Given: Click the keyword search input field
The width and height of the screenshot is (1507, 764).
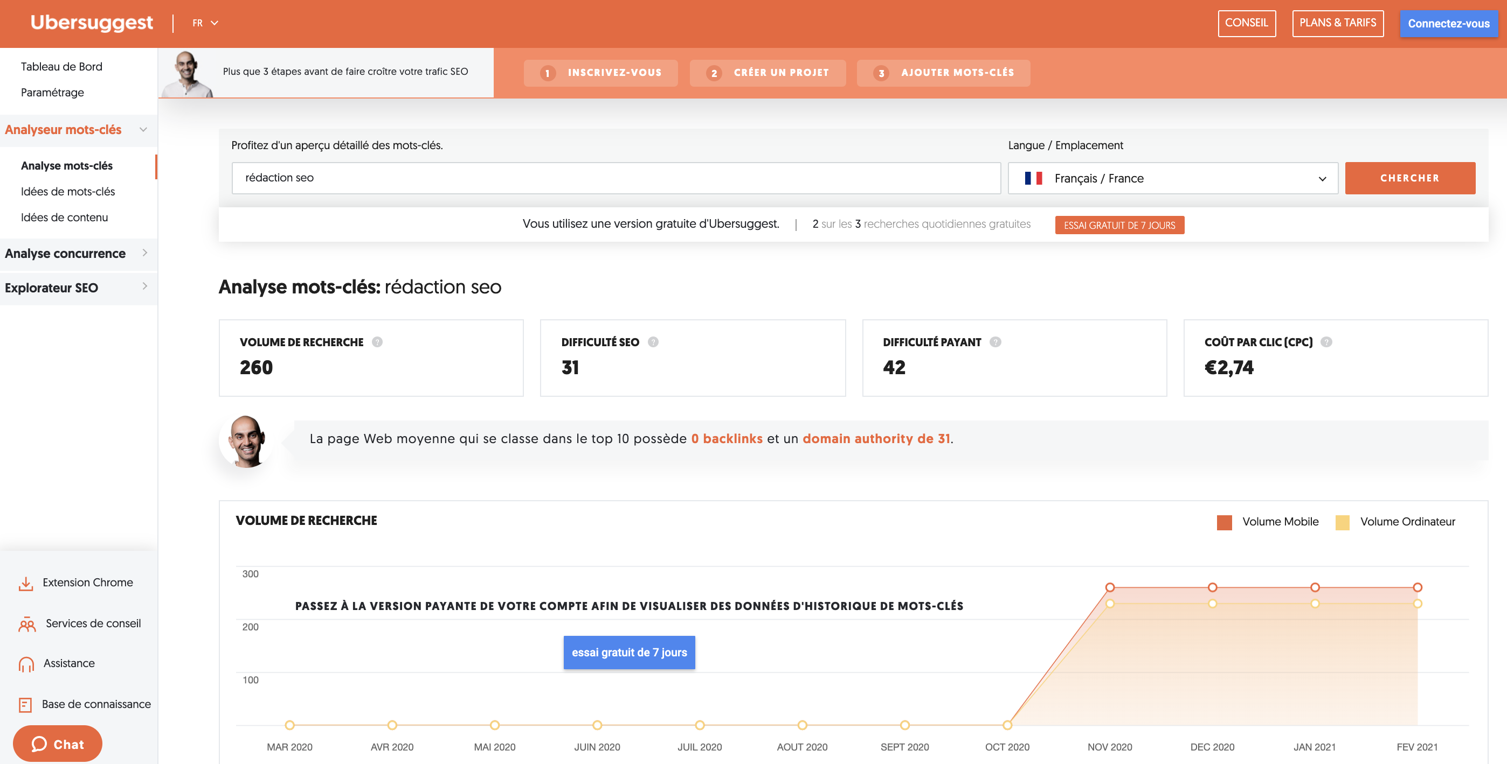Looking at the screenshot, I should pyautogui.click(x=616, y=178).
